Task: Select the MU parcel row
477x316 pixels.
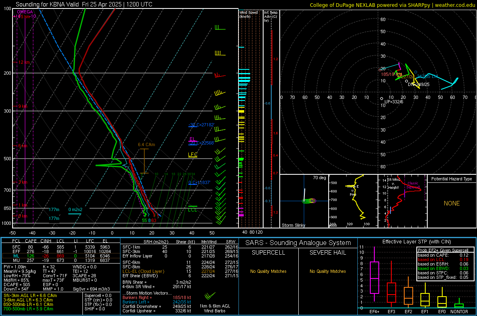Action: 61,260
